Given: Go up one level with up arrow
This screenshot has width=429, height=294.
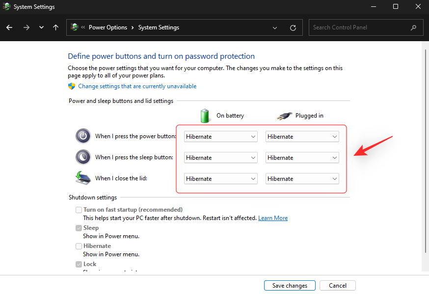Looking at the screenshot, I should [56, 27].
